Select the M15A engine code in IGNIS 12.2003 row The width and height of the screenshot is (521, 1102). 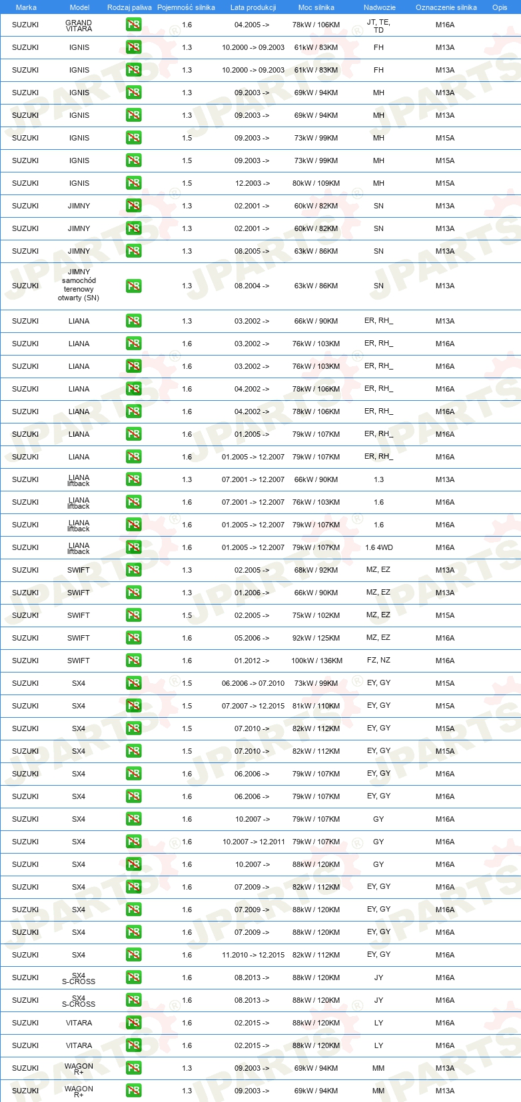[445, 183]
